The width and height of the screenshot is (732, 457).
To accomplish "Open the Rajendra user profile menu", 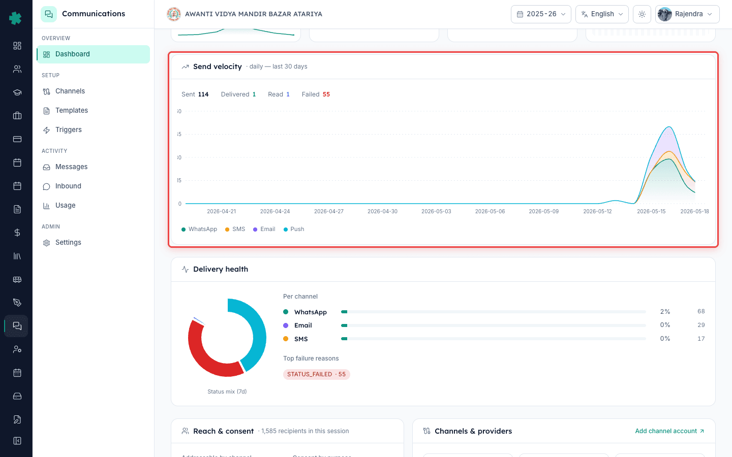I will (687, 14).
